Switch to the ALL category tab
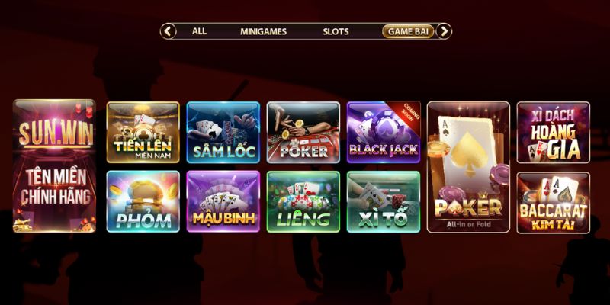 (x=199, y=31)
